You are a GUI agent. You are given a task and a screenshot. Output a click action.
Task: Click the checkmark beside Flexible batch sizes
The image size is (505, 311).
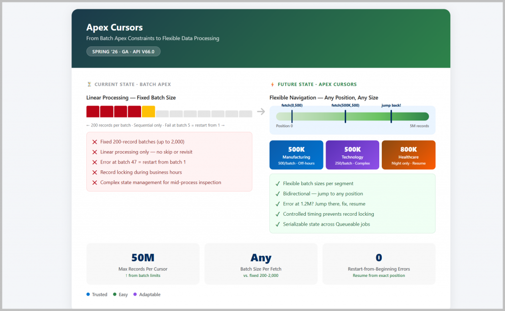point(278,184)
